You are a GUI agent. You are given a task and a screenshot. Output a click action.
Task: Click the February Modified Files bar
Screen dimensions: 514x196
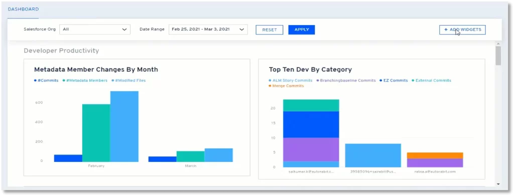coord(124,126)
